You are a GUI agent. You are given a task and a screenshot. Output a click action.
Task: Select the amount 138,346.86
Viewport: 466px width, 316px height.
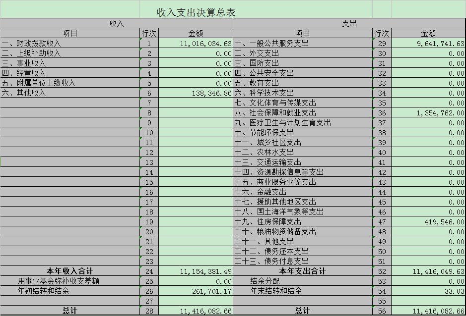(x=196, y=93)
